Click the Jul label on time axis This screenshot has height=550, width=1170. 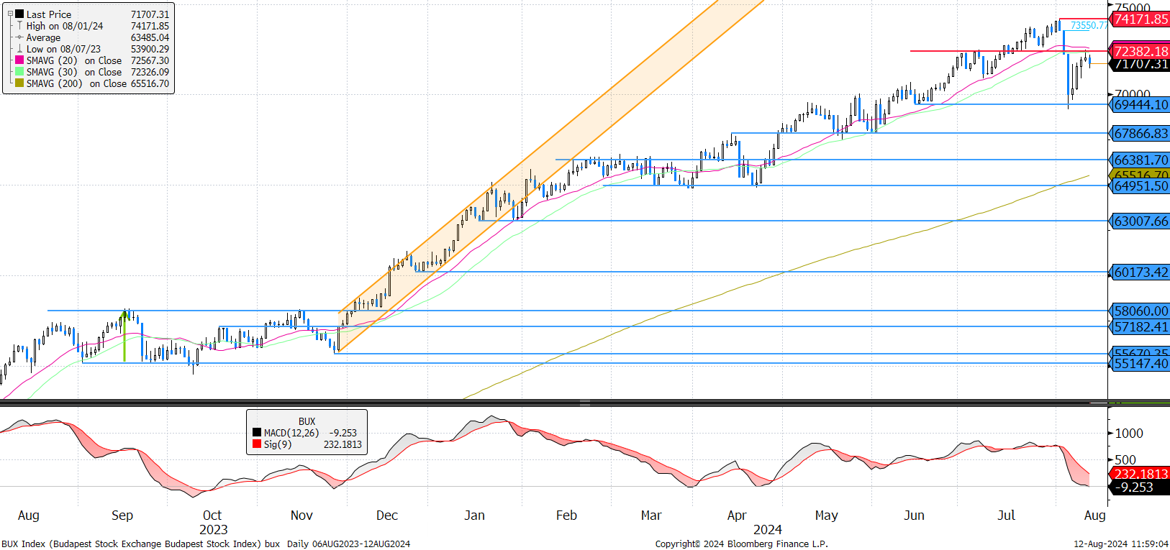[x=1006, y=515]
